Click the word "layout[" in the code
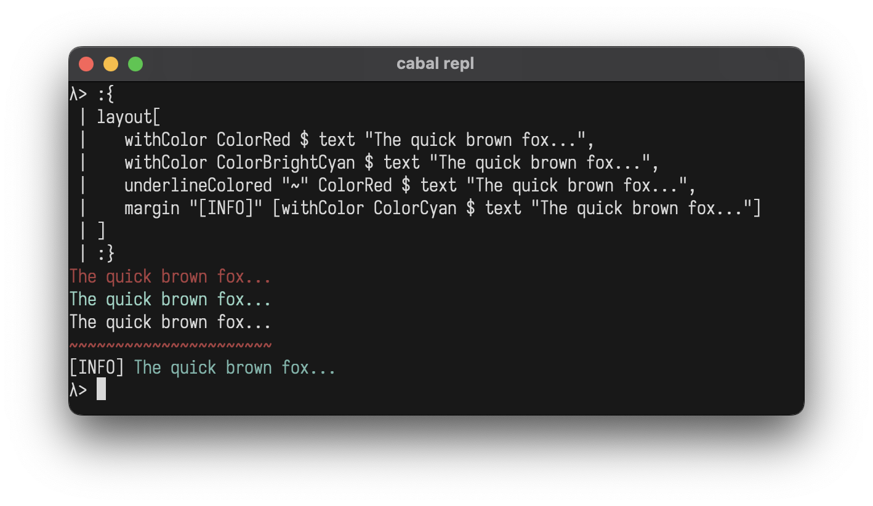This screenshot has height=506, width=873. click(x=129, y=117)
